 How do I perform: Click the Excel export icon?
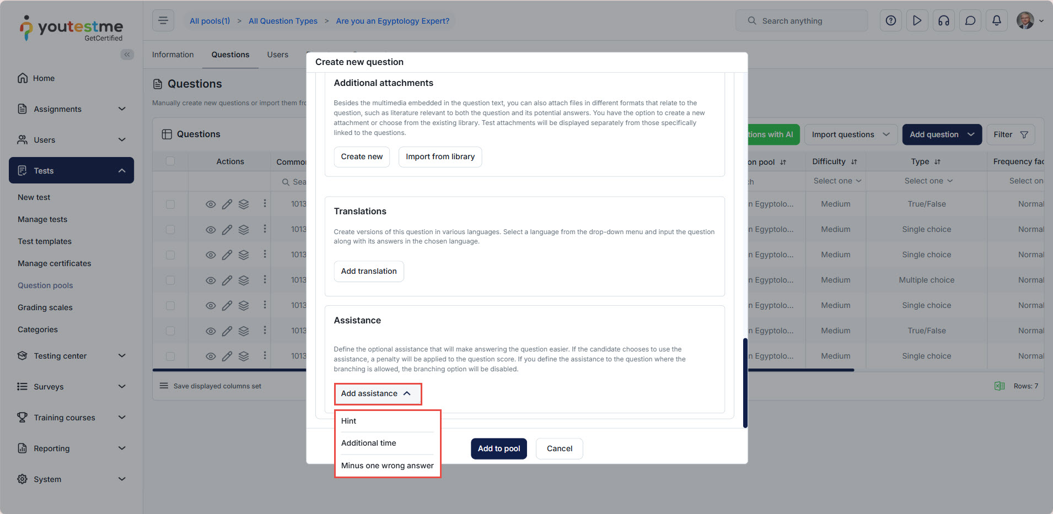[999, 386]
